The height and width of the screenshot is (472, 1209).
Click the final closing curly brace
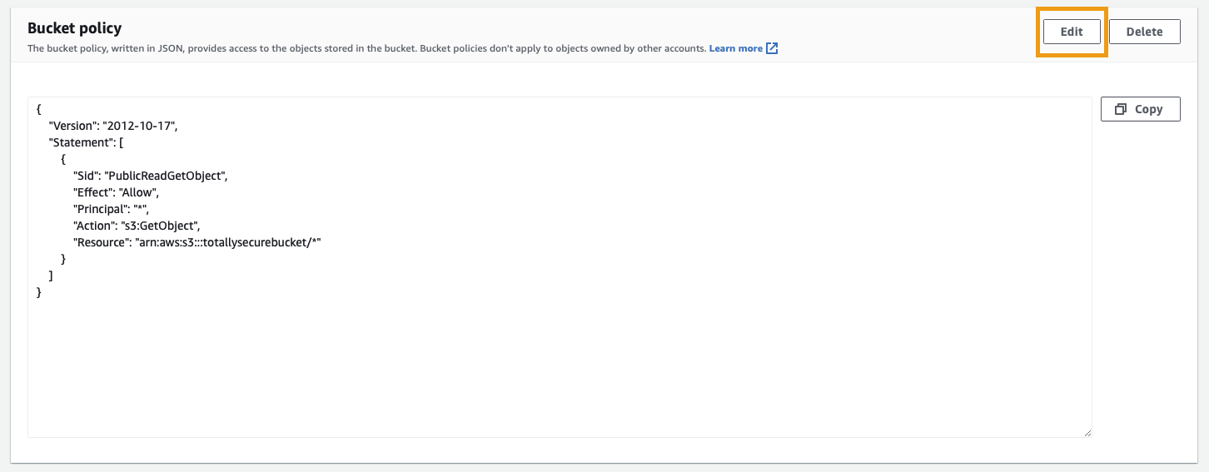click(39, 292)
